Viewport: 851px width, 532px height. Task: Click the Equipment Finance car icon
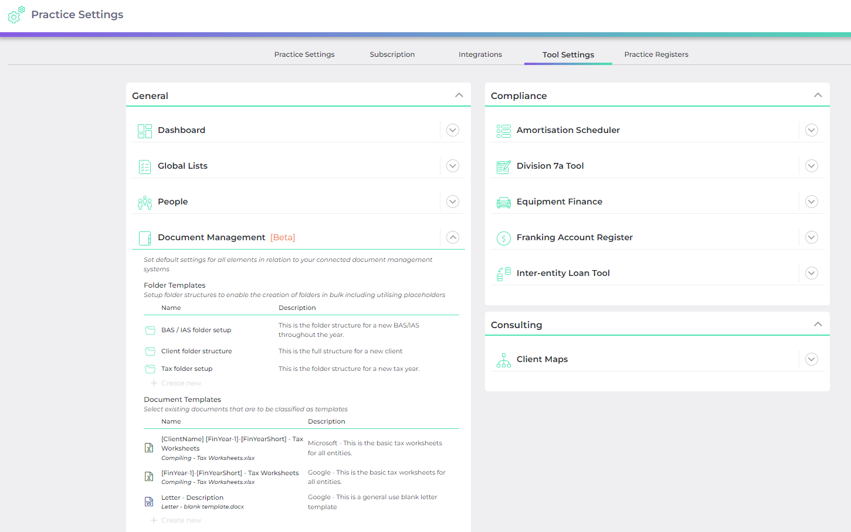click(503, 202)
